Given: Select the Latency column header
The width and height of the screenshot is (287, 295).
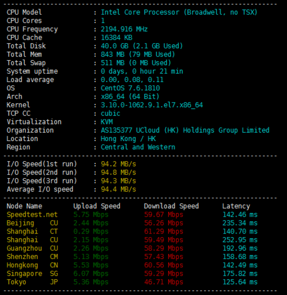Looking at the screenshot, I should click(236, 206).
